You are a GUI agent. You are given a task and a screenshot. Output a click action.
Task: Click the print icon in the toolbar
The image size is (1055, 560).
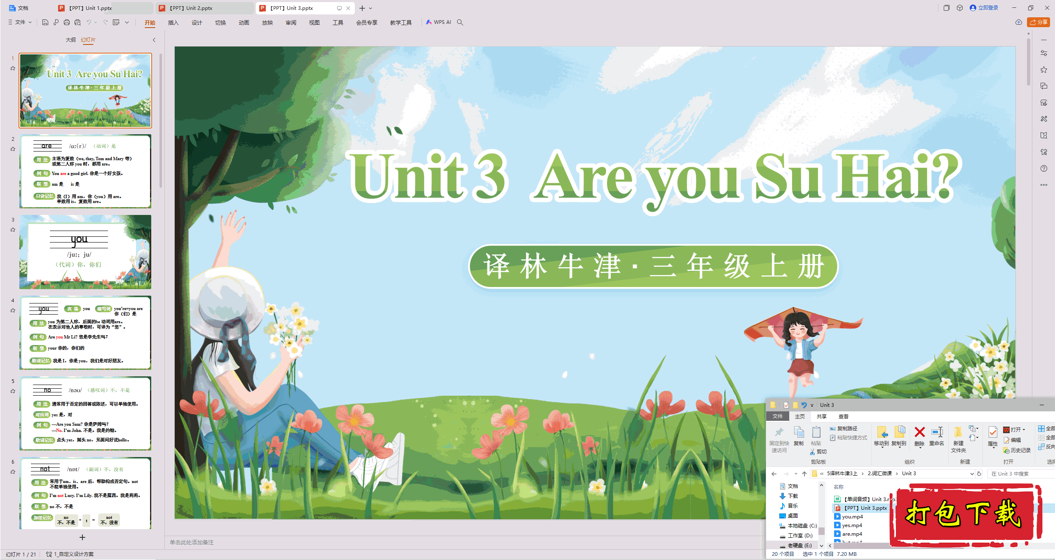point(67,22)
